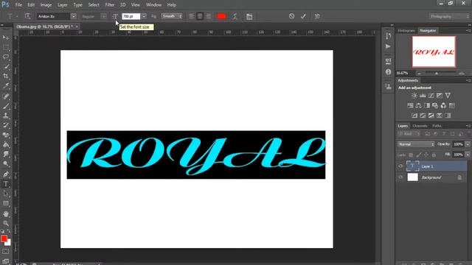Image resolution: width=472 pixels, height=265 pixels.
Task: Select the Eraser tool
Action: click(x=6, y=135)
